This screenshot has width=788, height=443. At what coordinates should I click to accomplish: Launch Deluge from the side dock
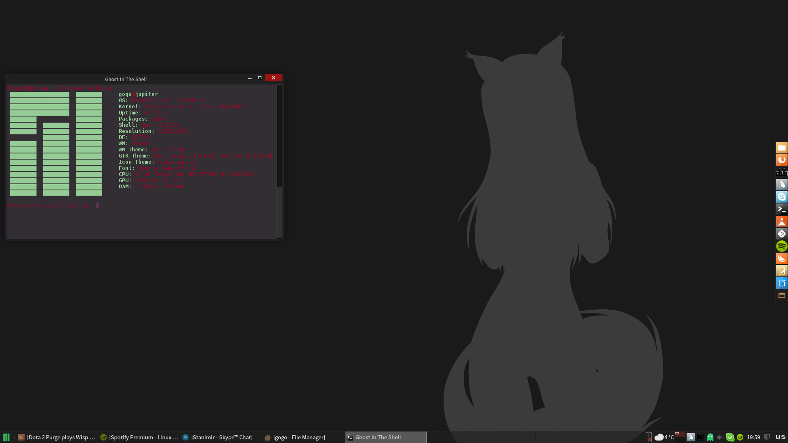[x=781, y=185]
